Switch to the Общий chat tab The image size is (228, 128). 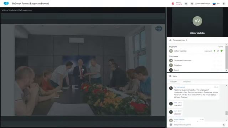click(x=173, y=81)
